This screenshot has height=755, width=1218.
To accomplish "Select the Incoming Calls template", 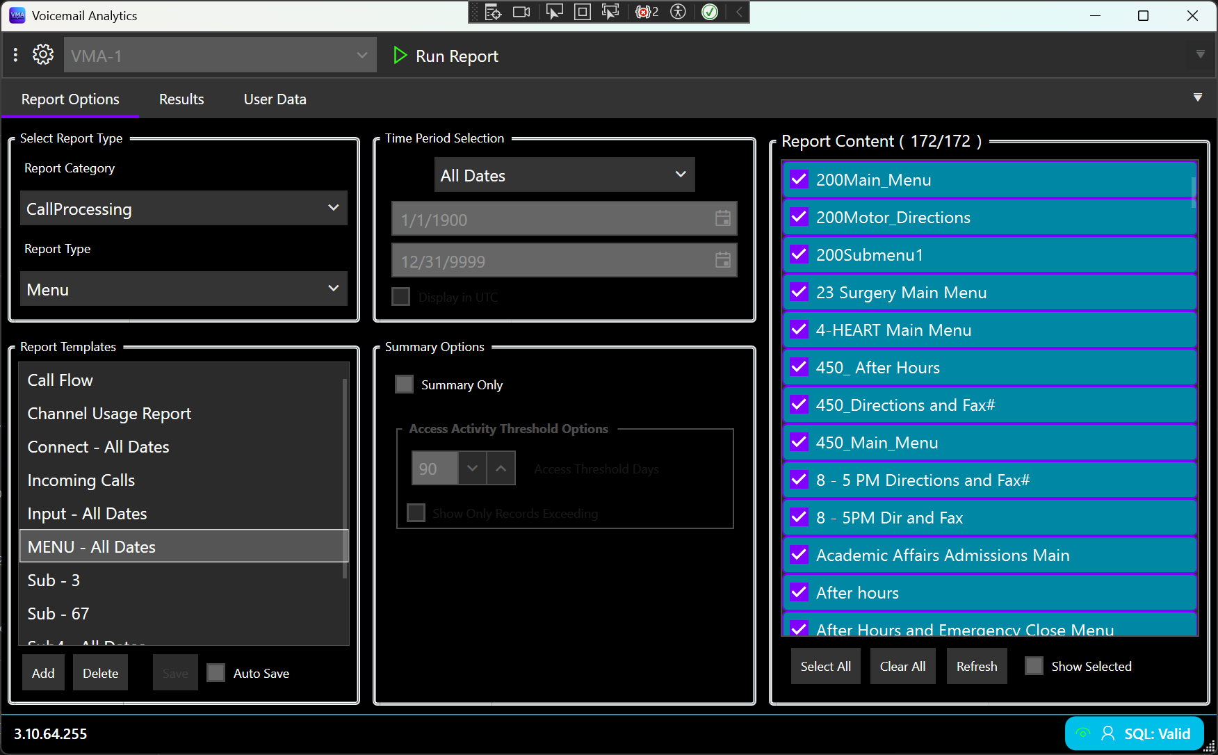I will point(184,480).
